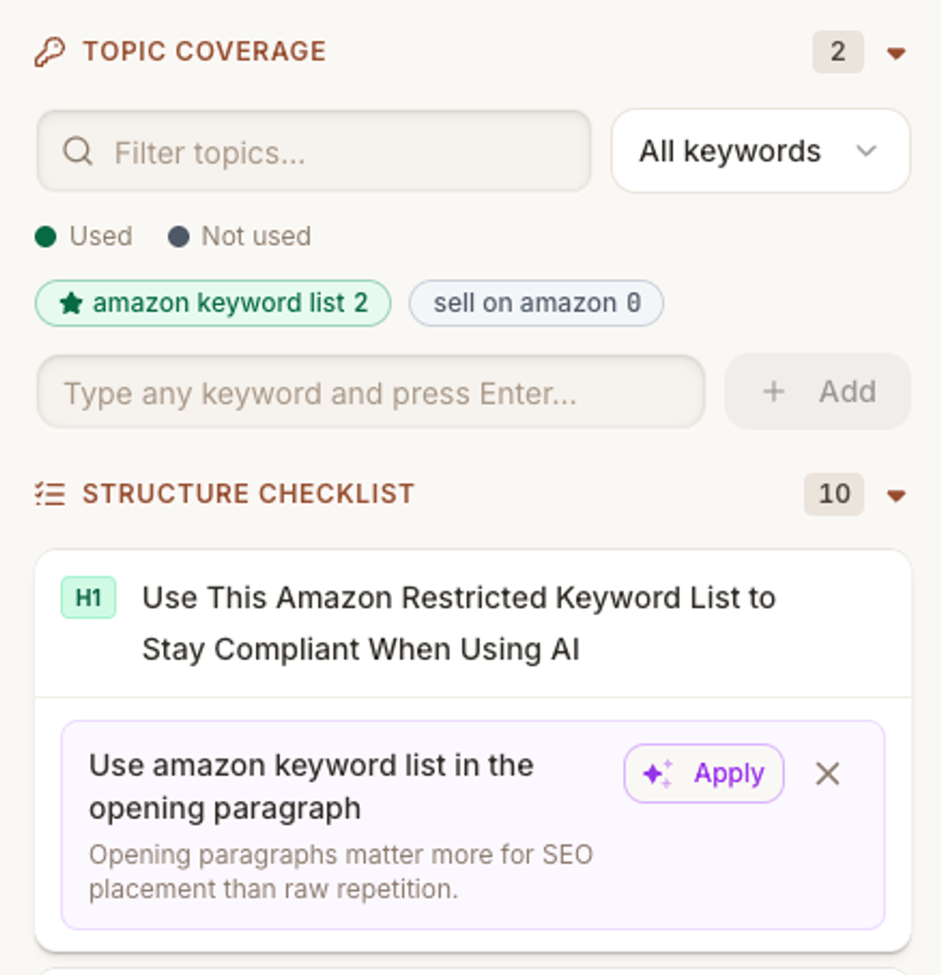Viewport: 941px width, 975px height.
Task: Click the Structure Checklist heading
Action: (x=248, y=494)
